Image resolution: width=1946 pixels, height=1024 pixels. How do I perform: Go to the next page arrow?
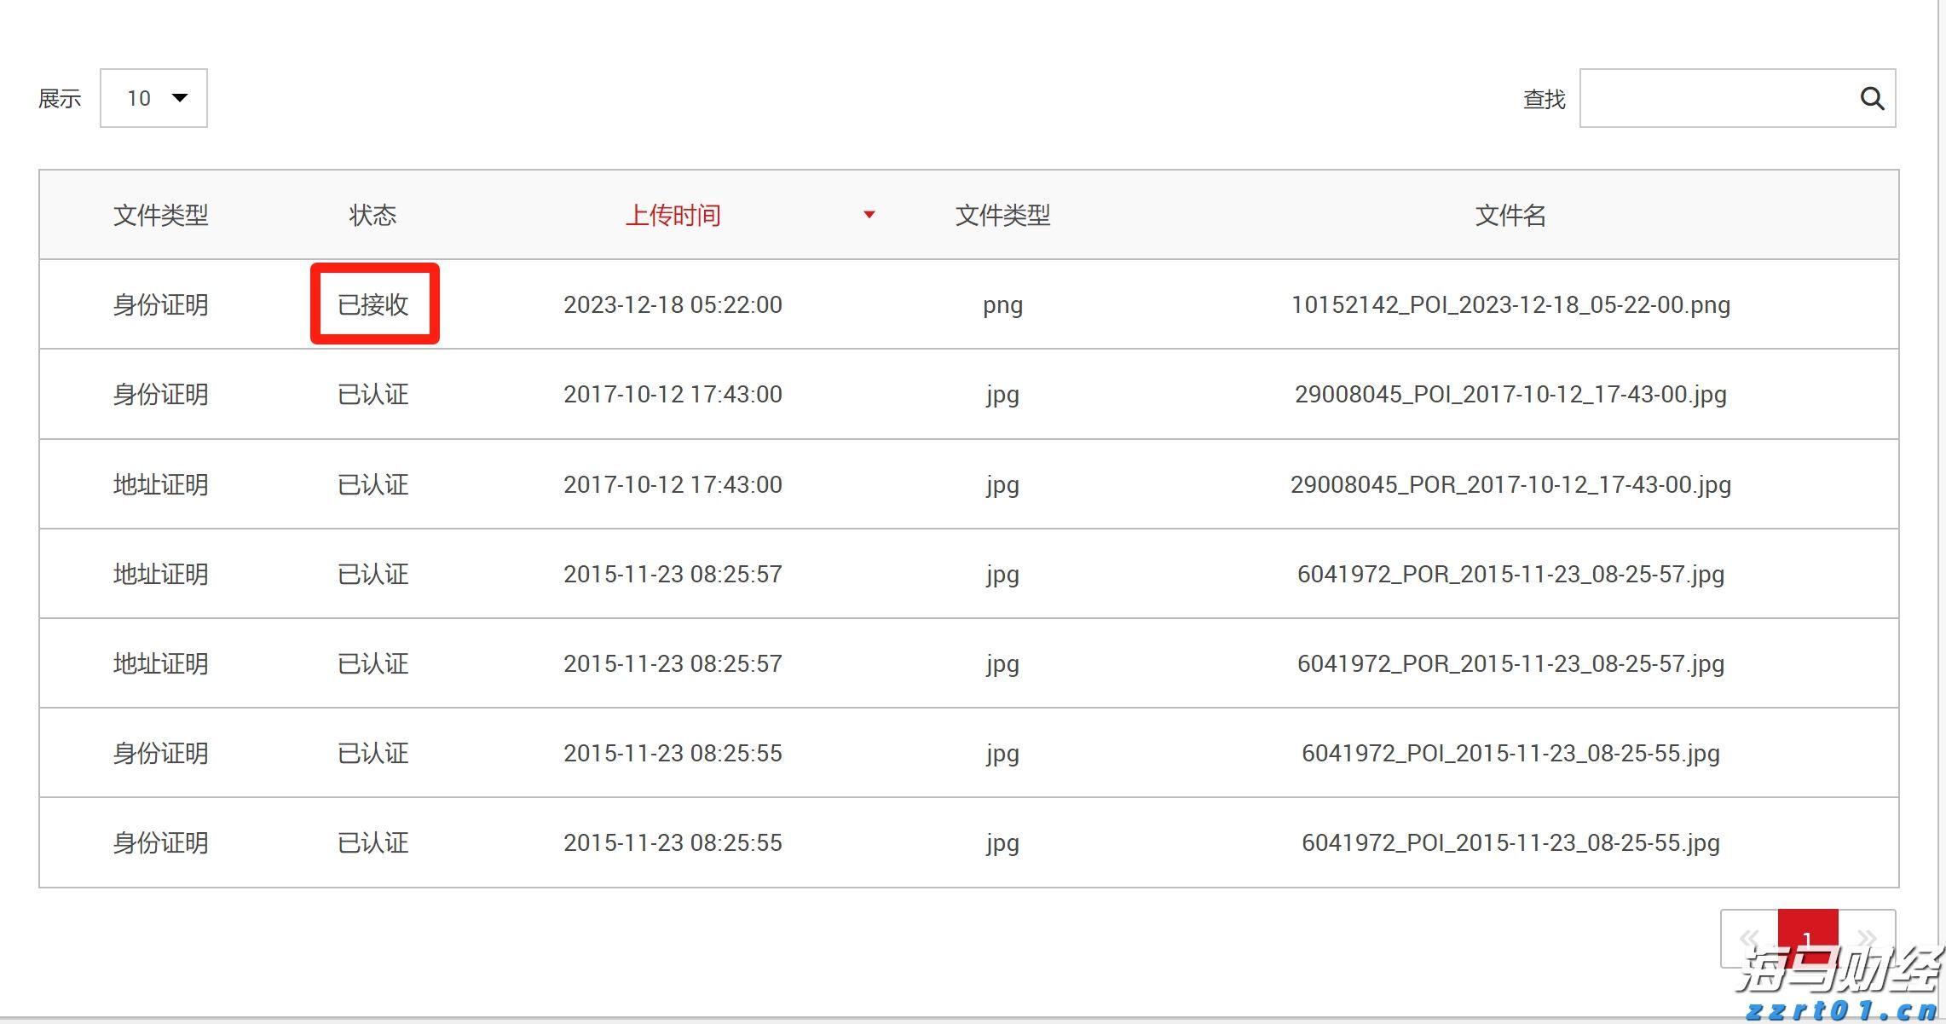[1867, 939]
